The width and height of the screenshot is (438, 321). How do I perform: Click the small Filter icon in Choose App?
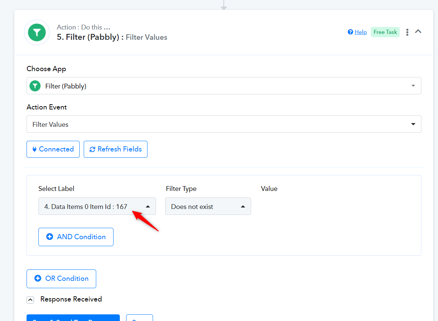(x=35, y=86)
